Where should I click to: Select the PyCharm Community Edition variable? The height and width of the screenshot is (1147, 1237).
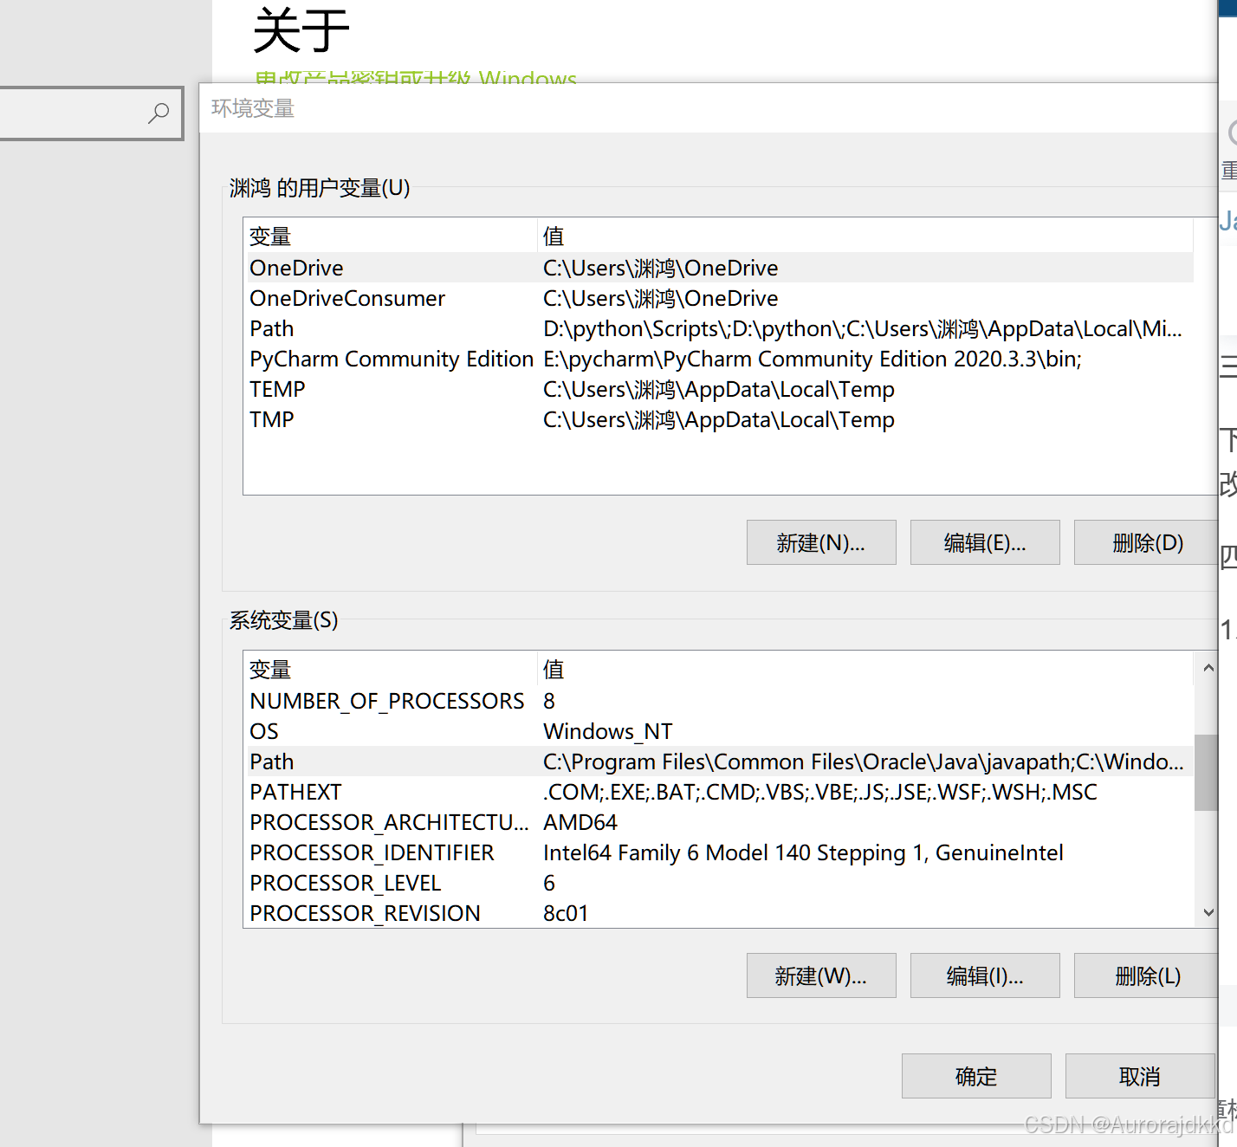click(x=390, y=359)
